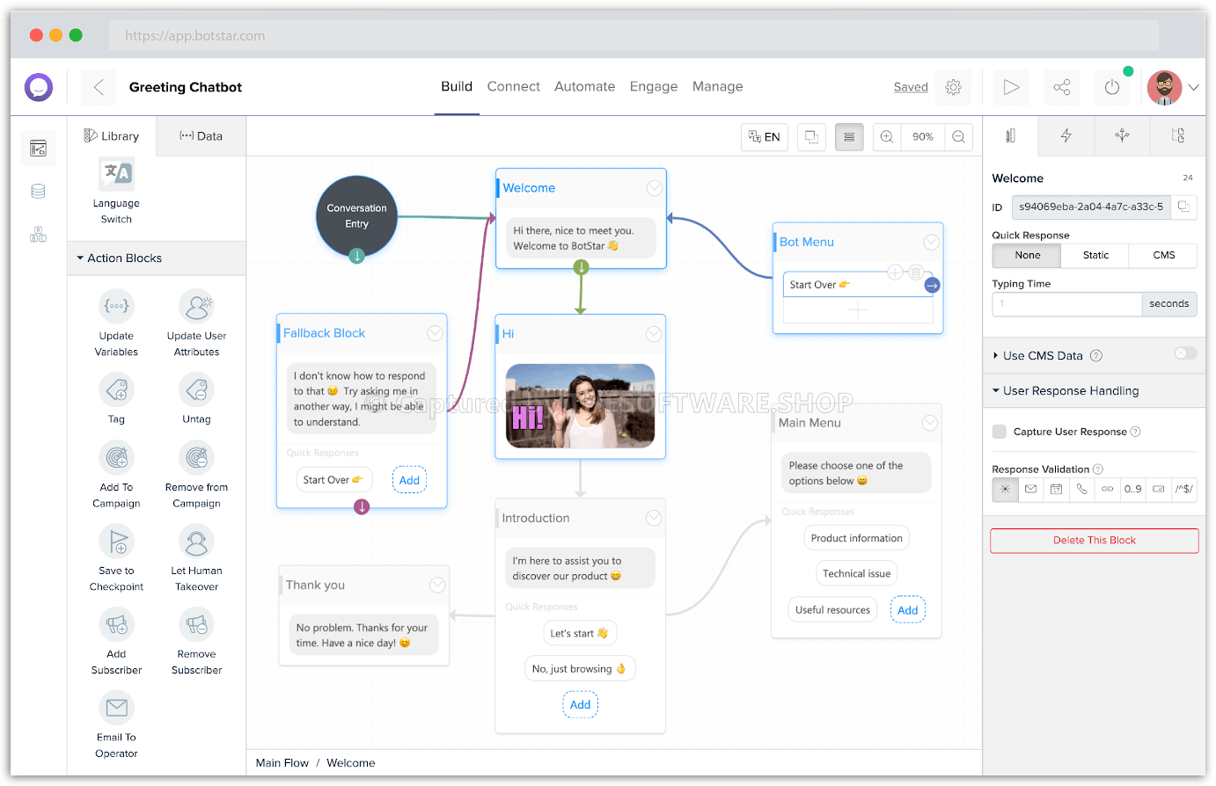
Task: Open the Data tab in side panel
Action: pyautogui.click(x=201, y=136)
